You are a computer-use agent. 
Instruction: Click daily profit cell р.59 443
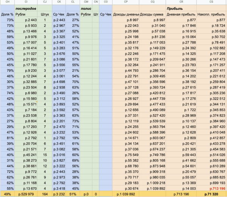click(181, 155)
